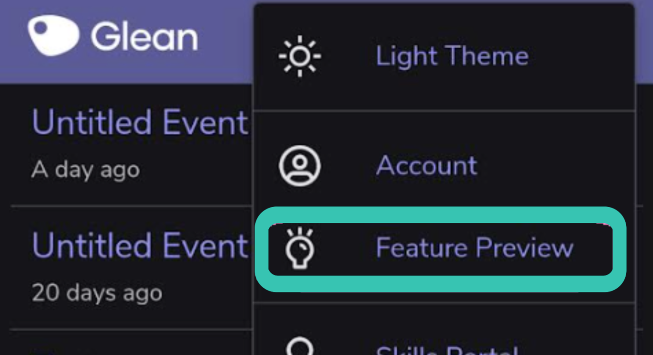
Task: Click the light bulb Feature Preview icon
Action: 300,249
